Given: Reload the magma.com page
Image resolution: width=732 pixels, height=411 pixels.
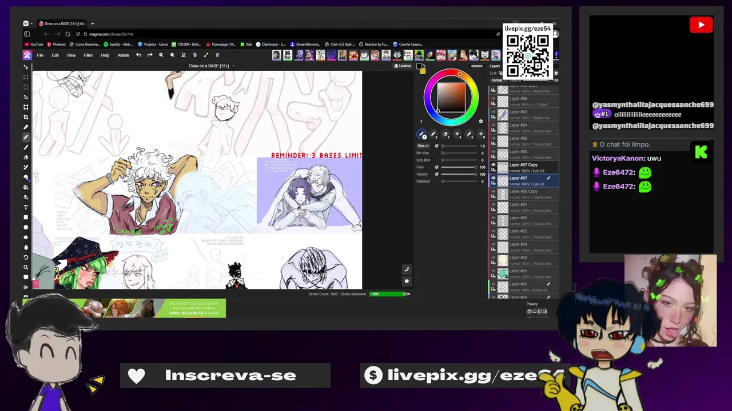Looking at the screenshot, I should pos(67,34).
